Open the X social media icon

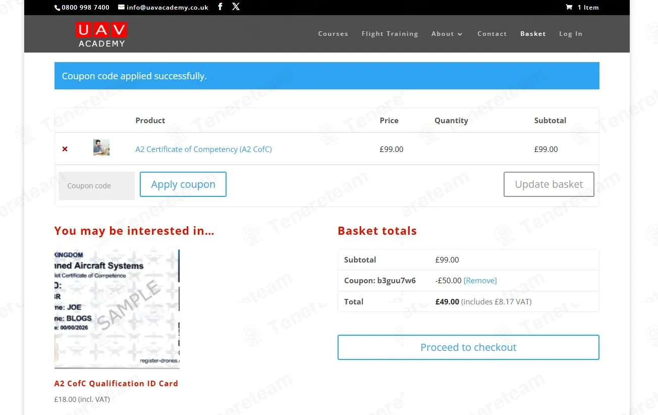(x=236, y=7)
